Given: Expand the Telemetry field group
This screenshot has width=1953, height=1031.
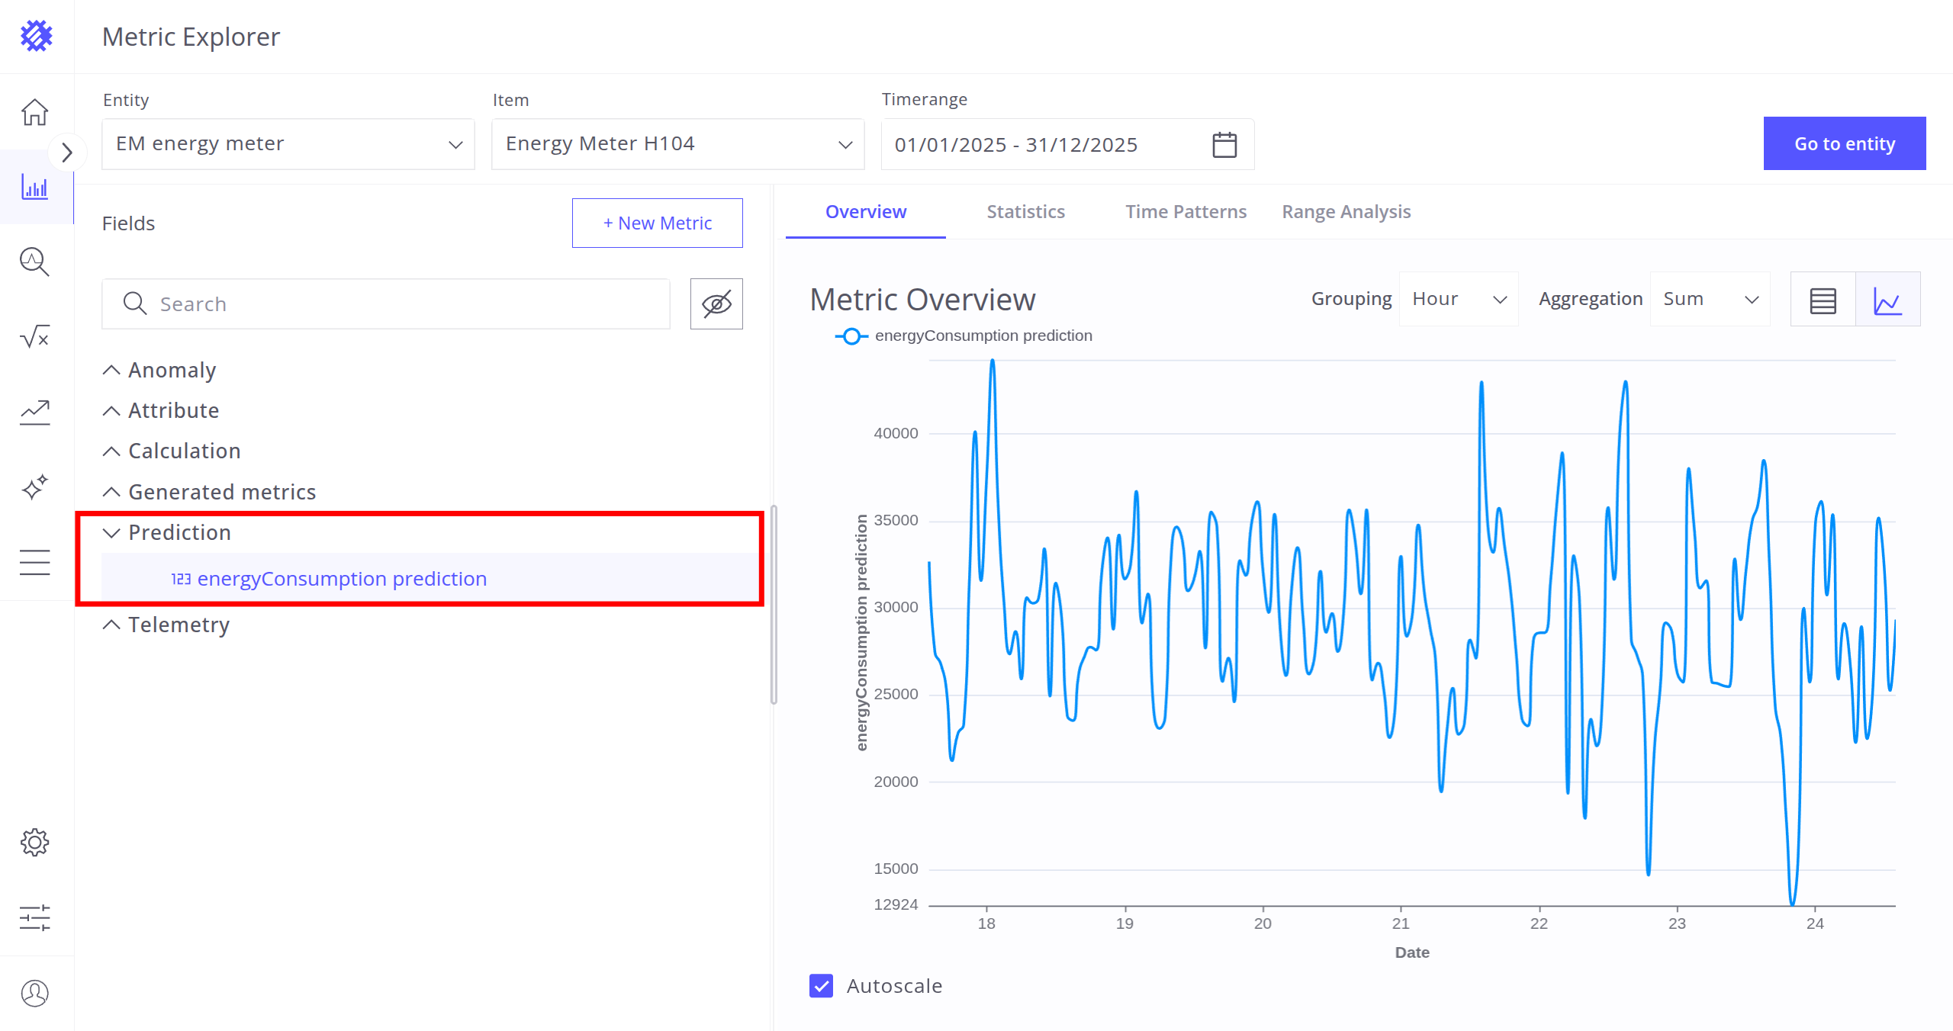Looking at the screenshot, I should [x=179, y=625].
